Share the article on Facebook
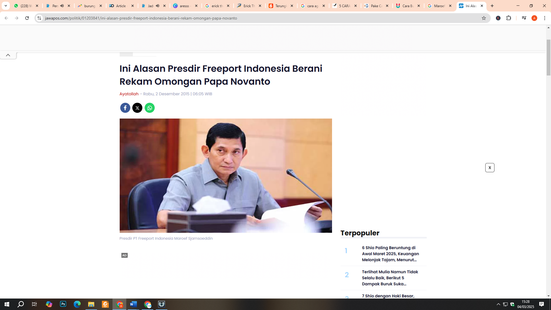The height and width of the screenshot is (310, 551). click(125, 108)
